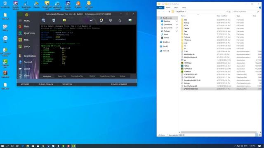Click Explorer horizontal scrollbar
Image resolution: width=264 pixels, height=148 pixels.
[219, 132]
